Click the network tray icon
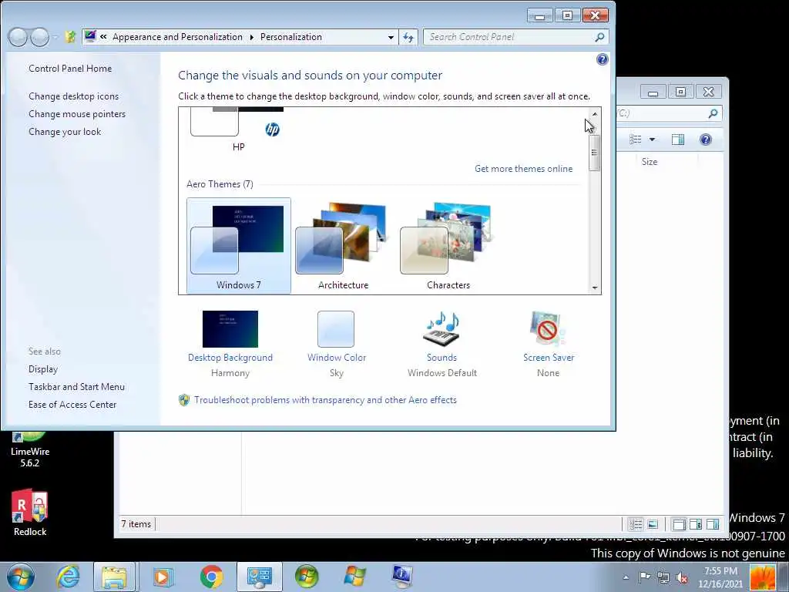Image resolution: width=789 pixels, height=592 pixels. click(x=663, y=577)
